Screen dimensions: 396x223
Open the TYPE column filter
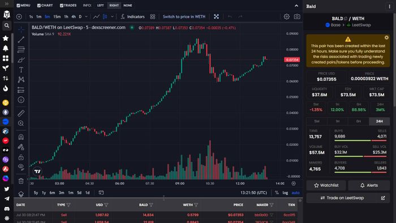tap(68, 205)
